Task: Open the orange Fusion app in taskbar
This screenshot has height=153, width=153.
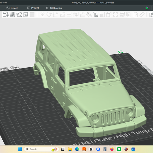Action: click(84, 149)
